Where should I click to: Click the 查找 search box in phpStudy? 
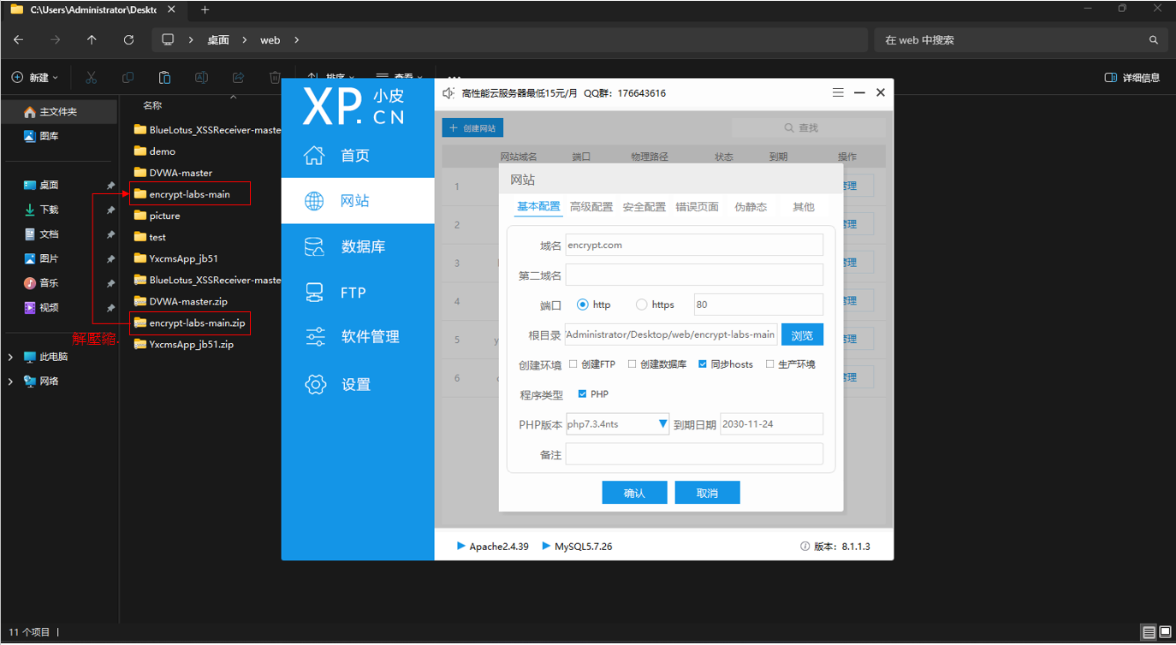pyautogui.click(x=807, y=127)
